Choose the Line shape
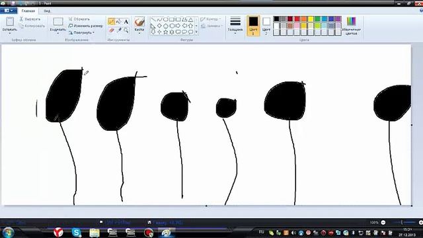This screenshot has height=238, width=423. click(153, 19)
